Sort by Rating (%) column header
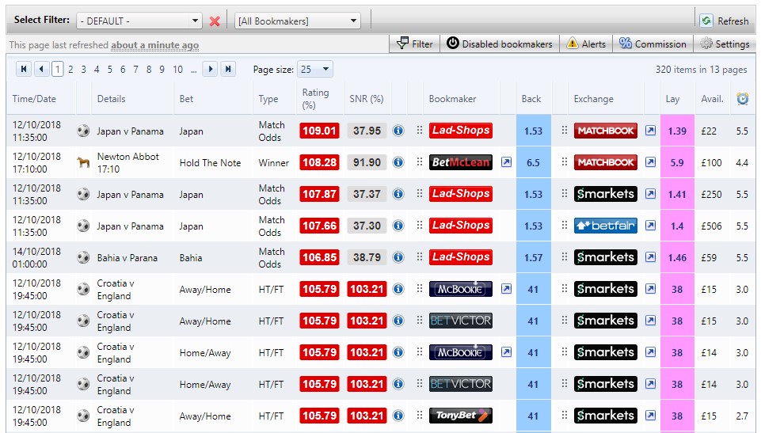Viewport: 761px width, 433px height. [x=315, y=99]
